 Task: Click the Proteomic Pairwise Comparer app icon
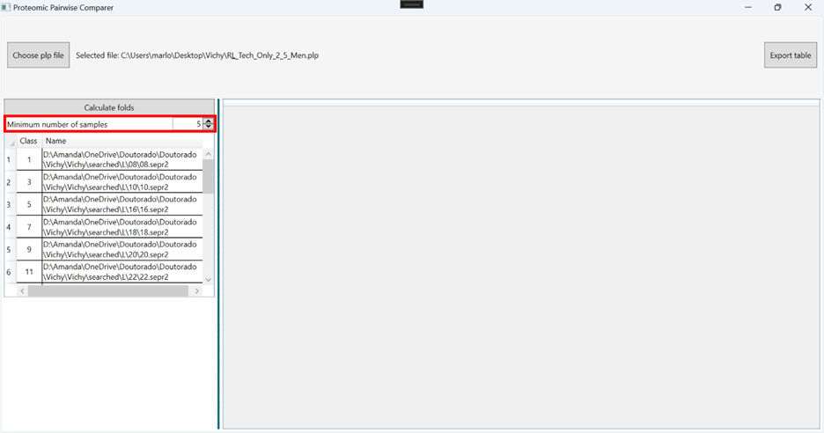pyautogui.click(x=6, y=7)
